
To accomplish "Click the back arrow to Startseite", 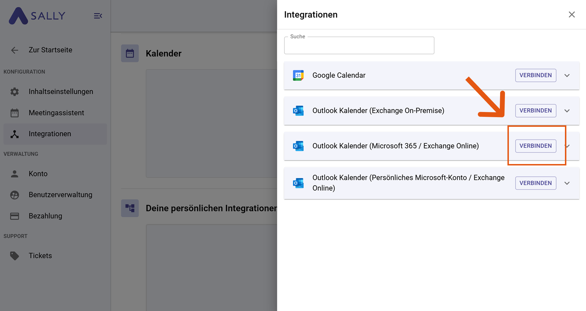I will pos(15,50).
